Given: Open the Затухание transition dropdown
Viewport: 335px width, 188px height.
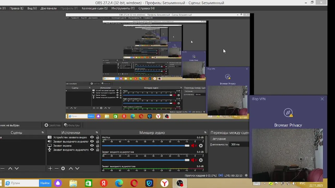Looking at the screenshot, I should point(230,139).
